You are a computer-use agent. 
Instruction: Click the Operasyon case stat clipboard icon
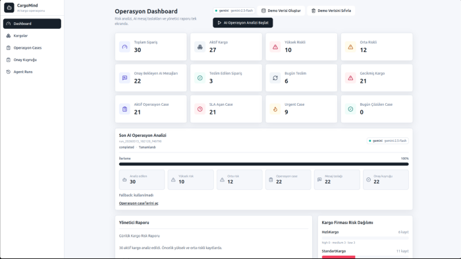pos(271,179)
